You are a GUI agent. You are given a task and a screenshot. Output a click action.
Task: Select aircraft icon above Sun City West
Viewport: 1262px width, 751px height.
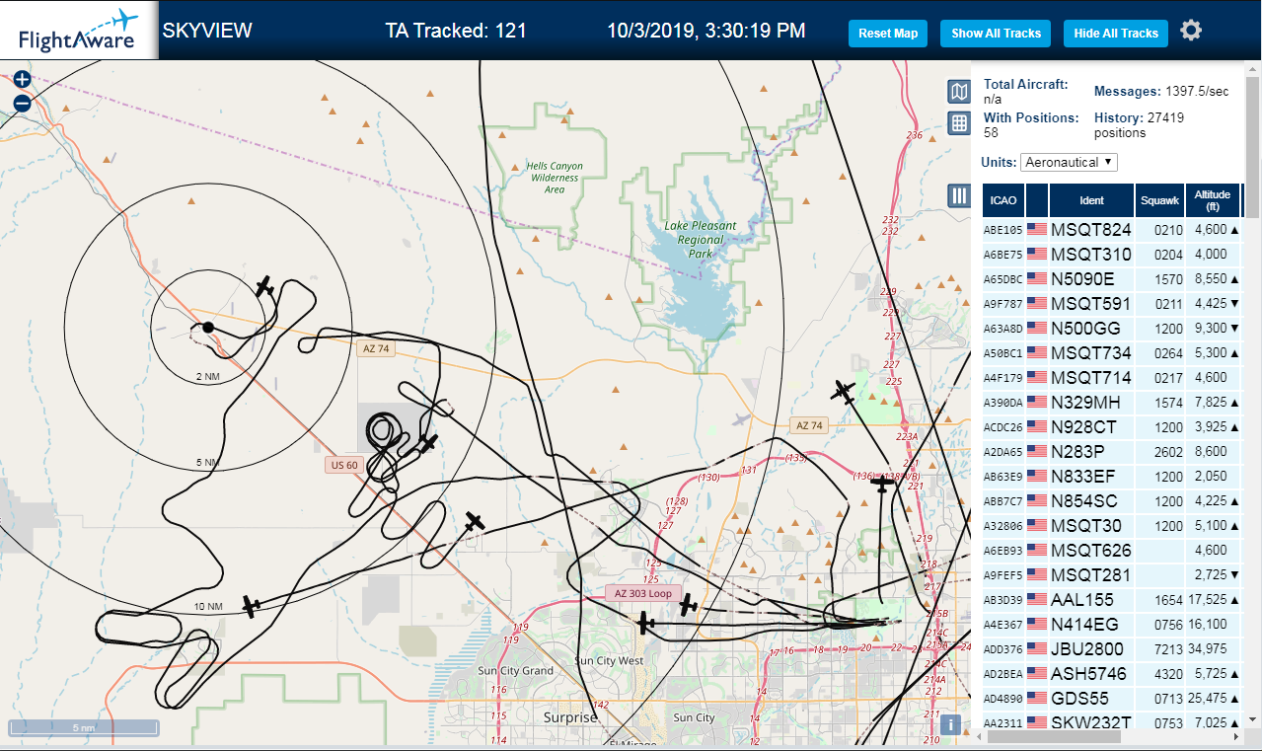(645, 624)
